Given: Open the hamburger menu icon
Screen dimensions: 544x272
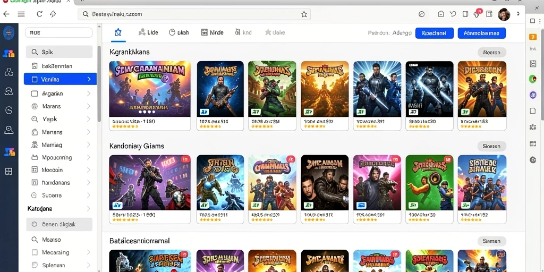Looking at the screenshot, I should click(x=21, y=14).
